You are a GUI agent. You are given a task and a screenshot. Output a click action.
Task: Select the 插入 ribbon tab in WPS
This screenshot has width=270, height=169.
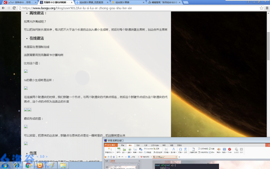click(x=130, y=145)
